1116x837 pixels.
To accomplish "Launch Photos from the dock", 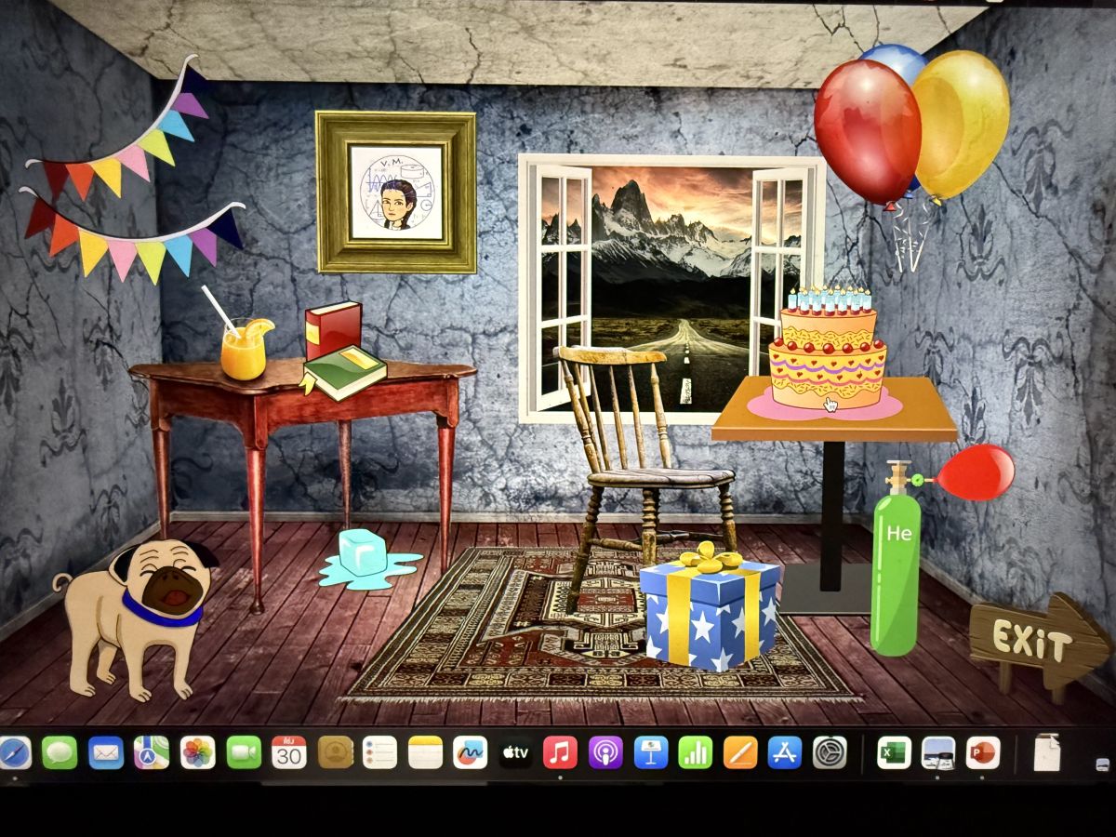I will [197, 752].
